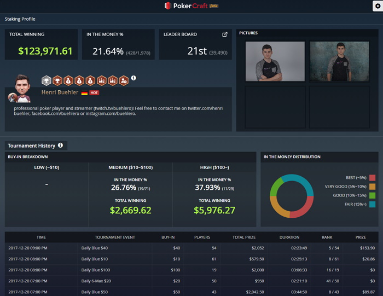Click the PICTURES panel title
This screenshot has height=296, width=383.
click(x=248, y=33)
